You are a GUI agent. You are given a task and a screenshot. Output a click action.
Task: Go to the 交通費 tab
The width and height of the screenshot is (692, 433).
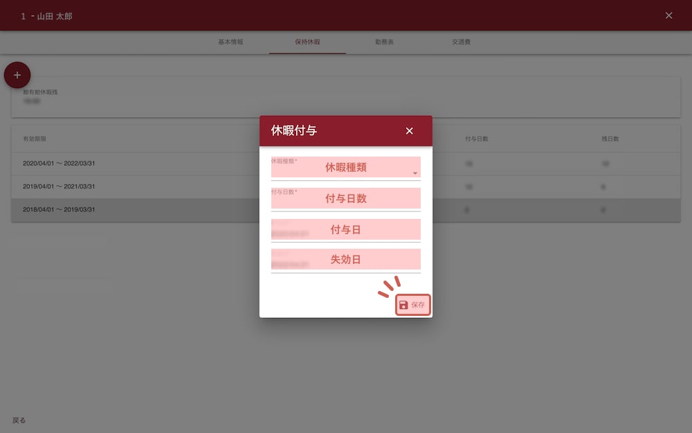[x=462, y=42]
